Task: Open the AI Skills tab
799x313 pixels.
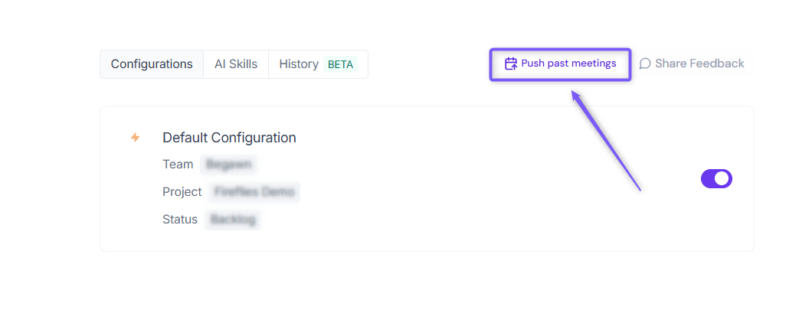Action: coord(236,64)
